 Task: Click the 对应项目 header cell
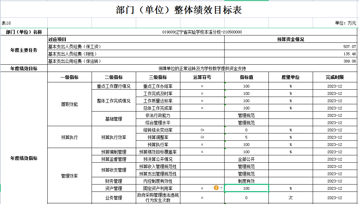136,39
